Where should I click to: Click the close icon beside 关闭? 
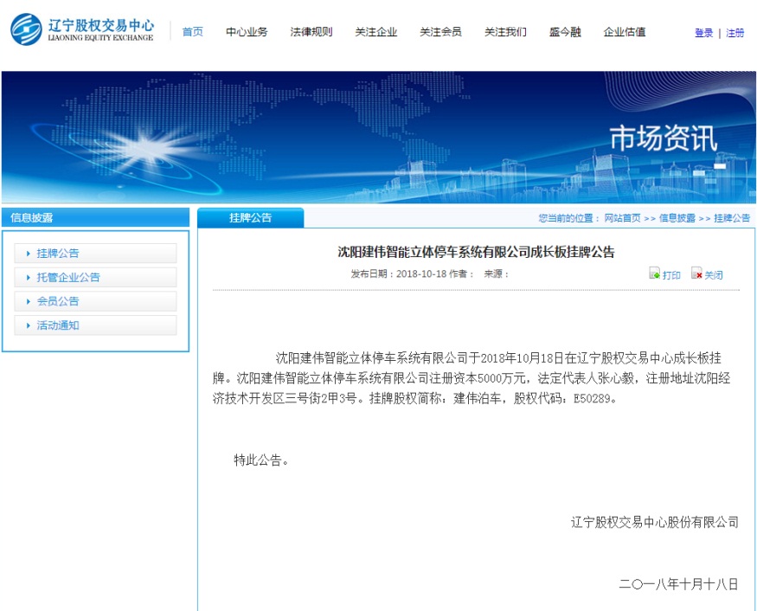click(x=696, y=273)
